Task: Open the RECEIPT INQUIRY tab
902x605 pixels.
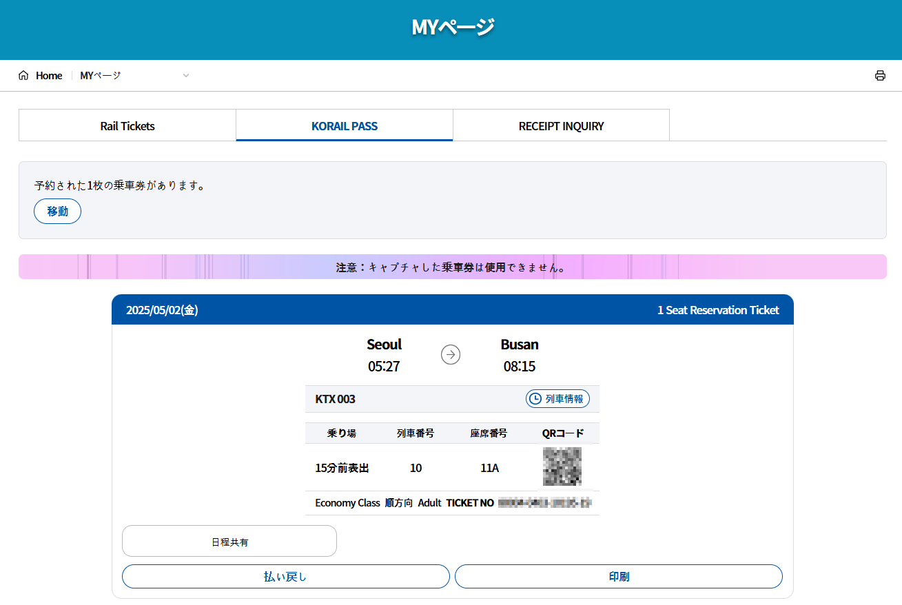Action: [x=561, y=126]
